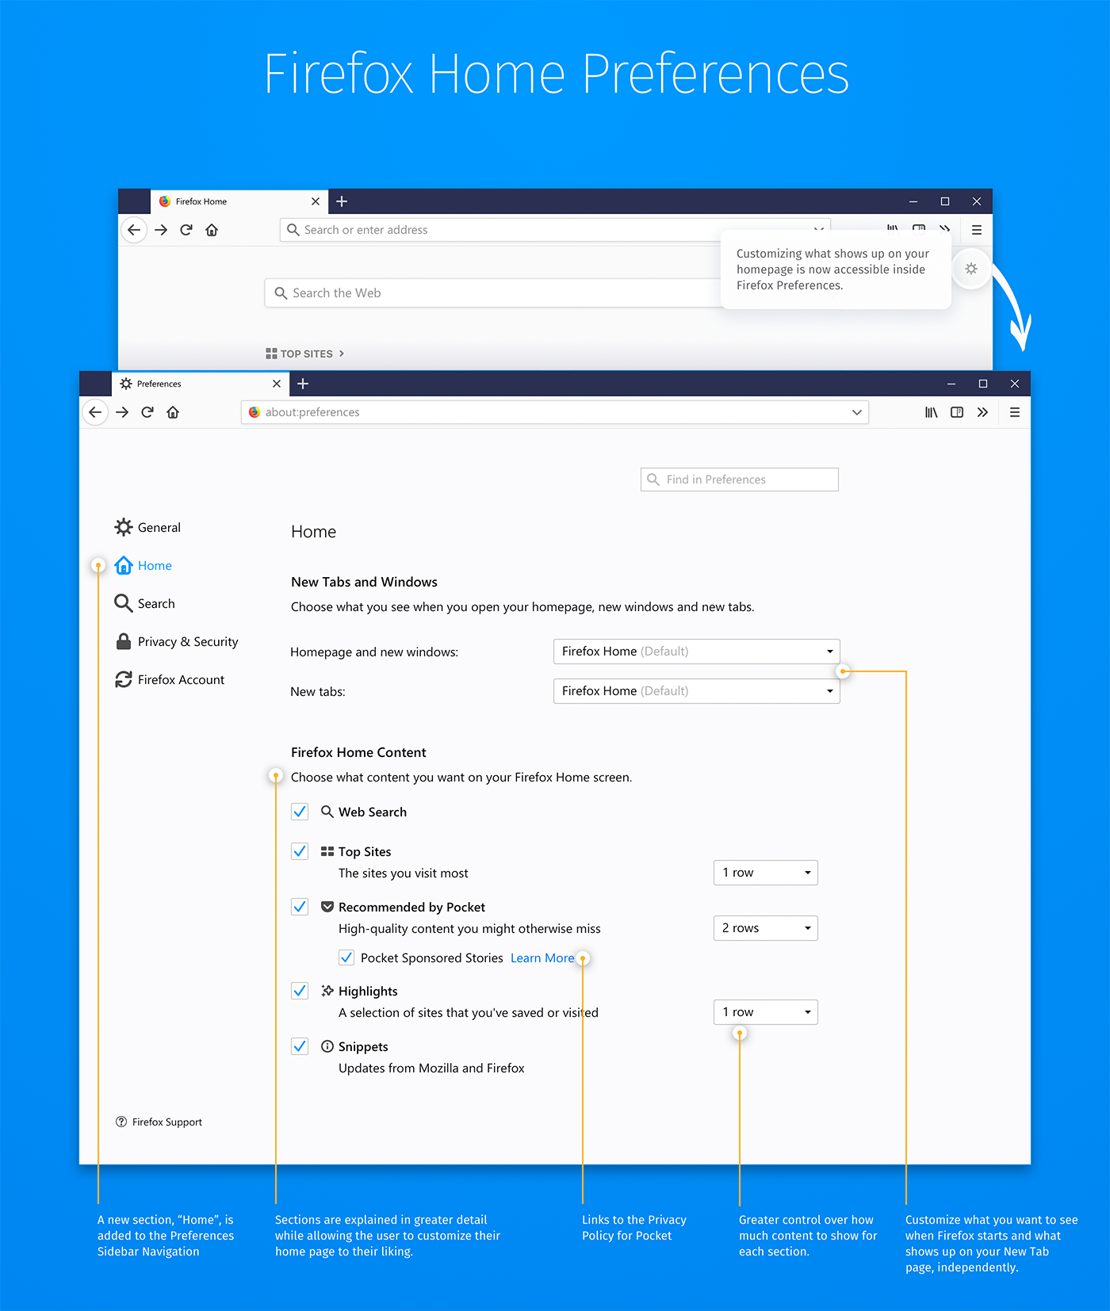
Task: Select Firefox Account in sidebar
Action: click(170, 679)
